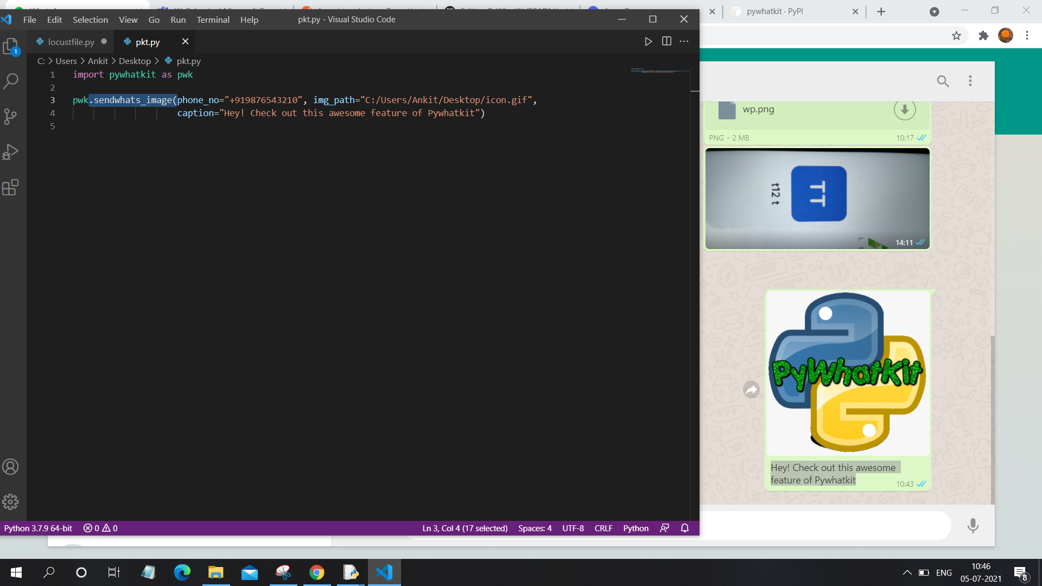Open the Accounts menu in activity bar

click(x=11, y=467)
